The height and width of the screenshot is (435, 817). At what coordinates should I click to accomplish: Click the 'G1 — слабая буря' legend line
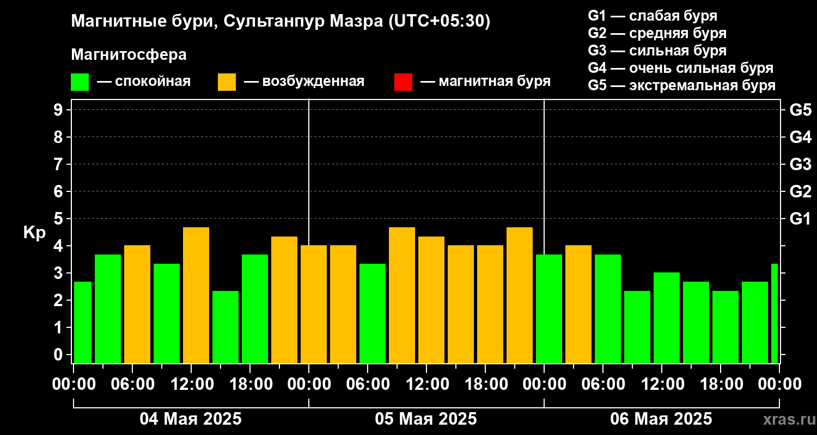pos(653,16)
